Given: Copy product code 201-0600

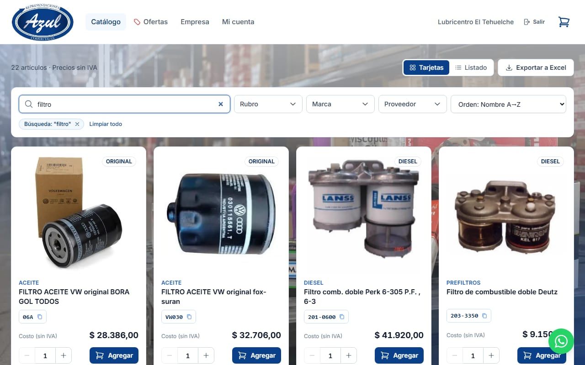Looking at the screenshot, I should tap(342, 317).
